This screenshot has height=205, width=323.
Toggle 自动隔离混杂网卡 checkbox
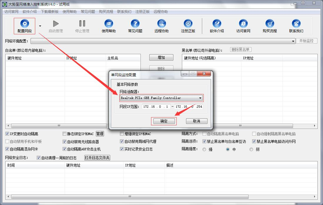click(x=7, y=149)
